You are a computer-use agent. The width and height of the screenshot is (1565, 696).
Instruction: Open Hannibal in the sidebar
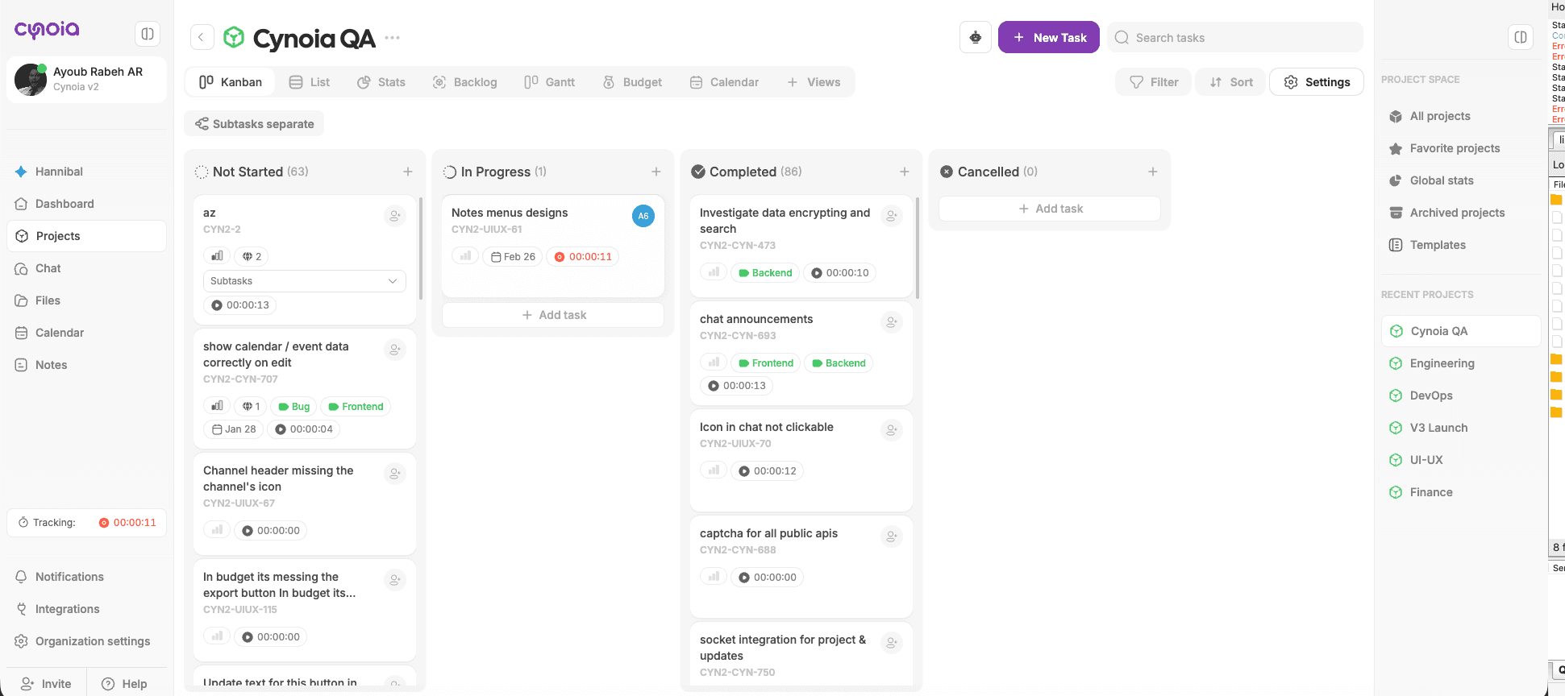pos(87,172)
